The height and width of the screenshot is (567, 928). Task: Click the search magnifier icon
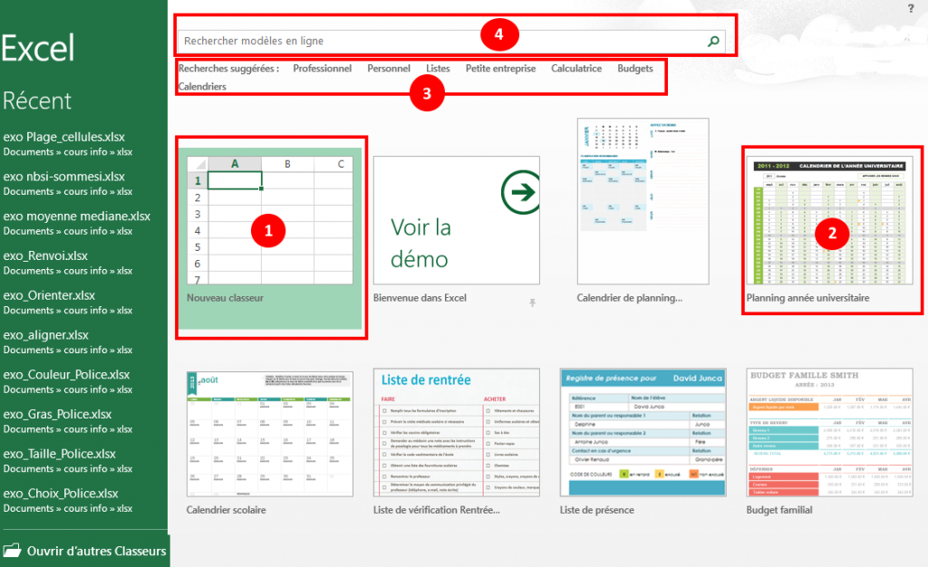[x=712, y=40]
